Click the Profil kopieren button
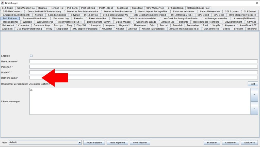Image resolution: width=260 pixels, height=147 pixels. (x=117, y=142)
